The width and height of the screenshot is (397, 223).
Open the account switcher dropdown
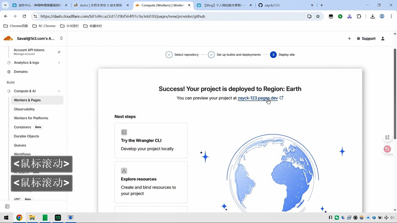(x=61, y=39)
